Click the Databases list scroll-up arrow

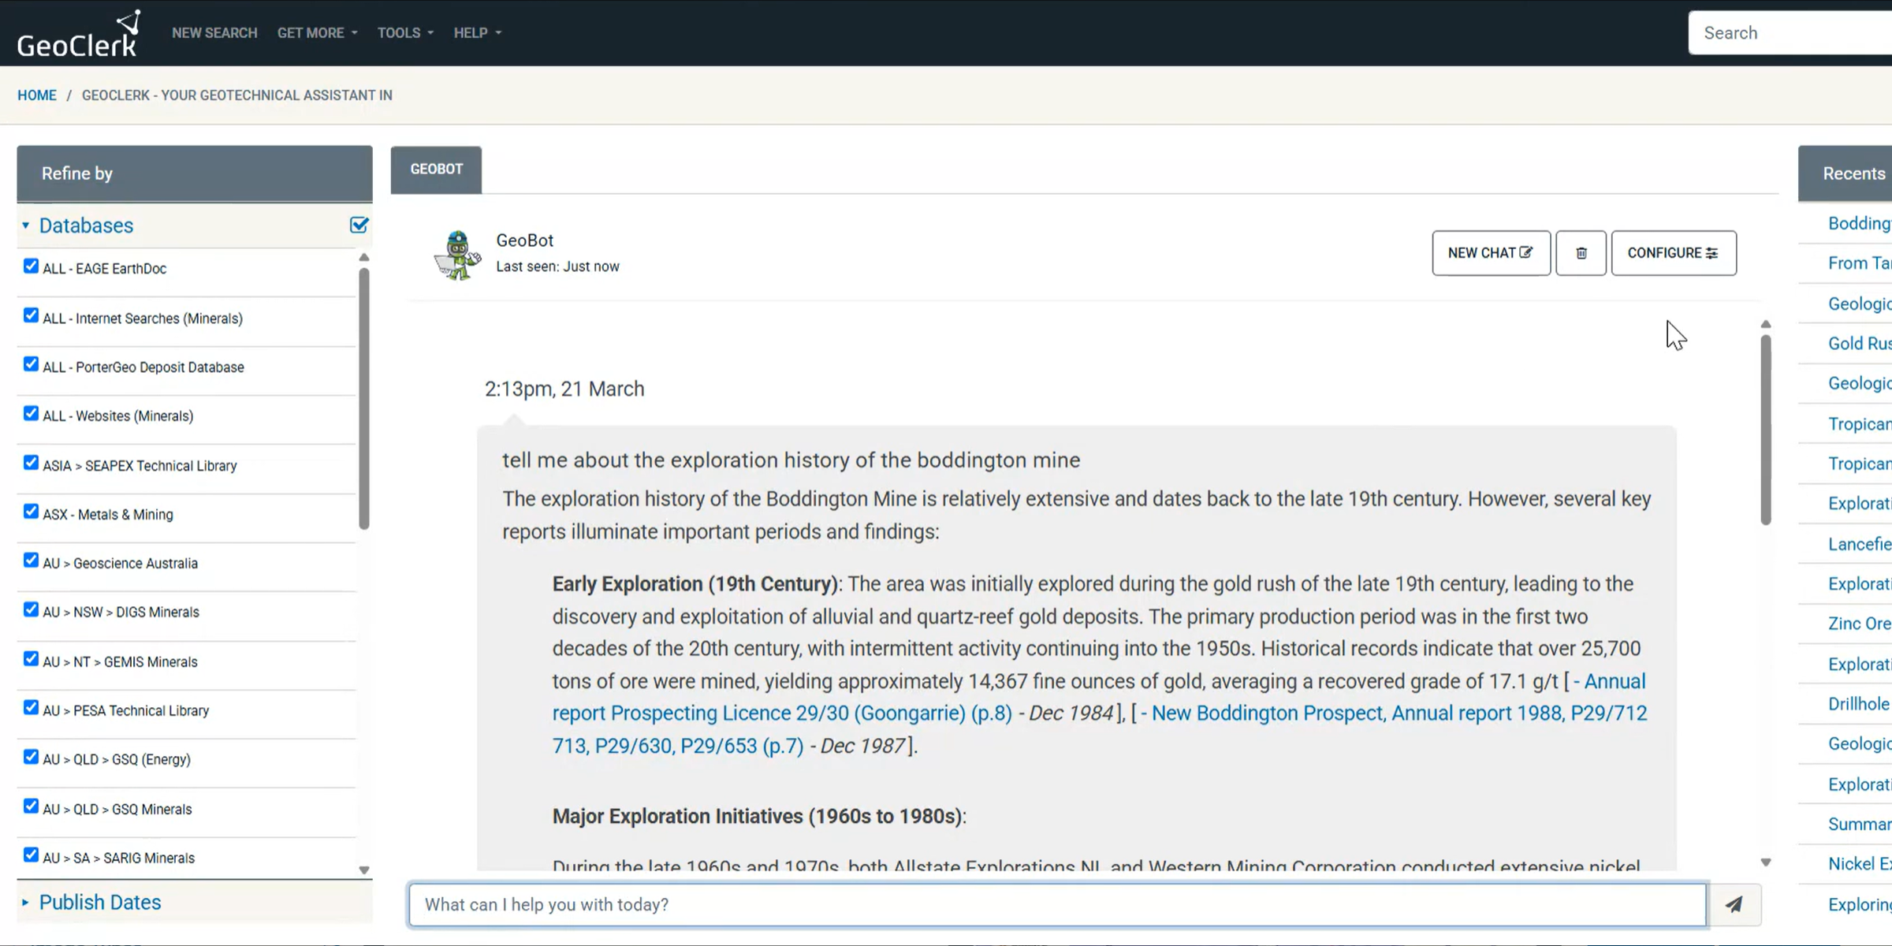click(363, 258)
